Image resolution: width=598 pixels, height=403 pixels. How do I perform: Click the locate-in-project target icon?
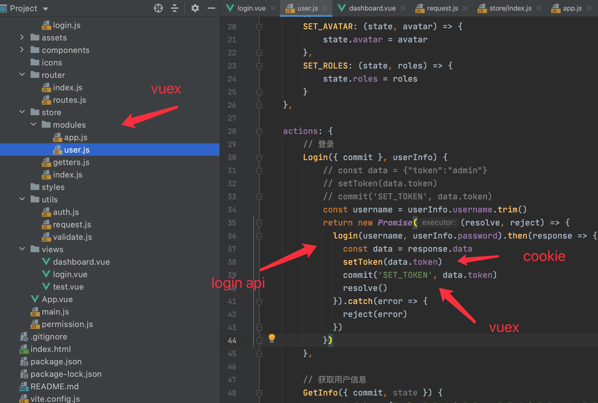[x=158, y=8]
